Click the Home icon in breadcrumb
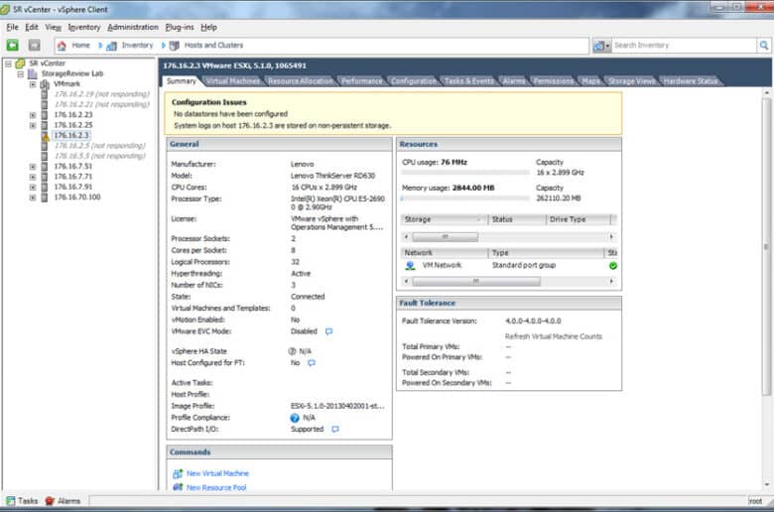Image resolution: width=774 pixels, height=512 pixels. 62,46
